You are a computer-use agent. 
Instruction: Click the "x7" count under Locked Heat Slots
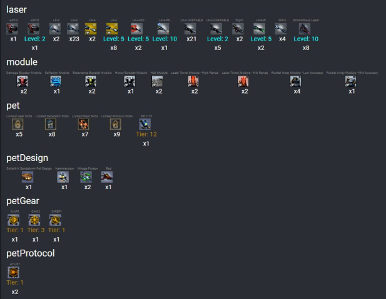85,134
